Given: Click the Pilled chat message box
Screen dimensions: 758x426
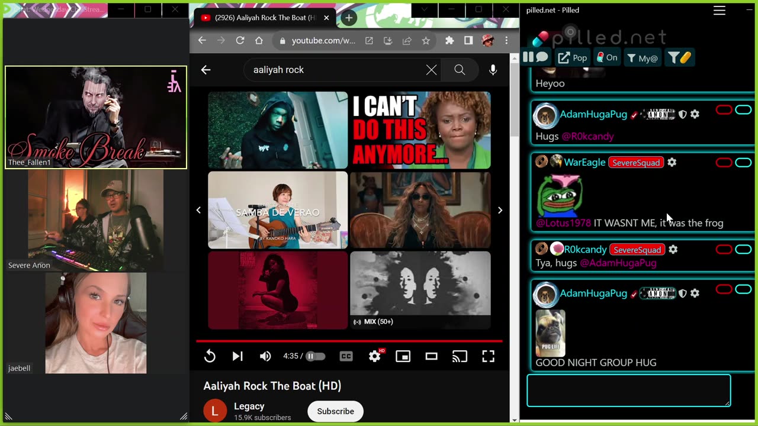Looking at the screenshot, I should pos(629,390).
